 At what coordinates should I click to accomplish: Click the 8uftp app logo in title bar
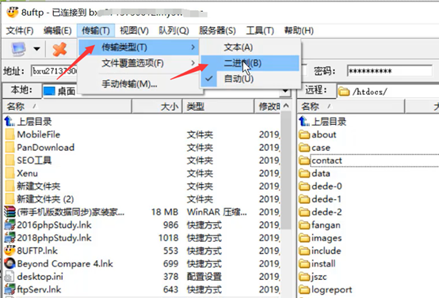[12, 12]
